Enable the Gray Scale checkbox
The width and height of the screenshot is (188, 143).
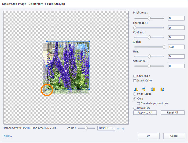135,76
